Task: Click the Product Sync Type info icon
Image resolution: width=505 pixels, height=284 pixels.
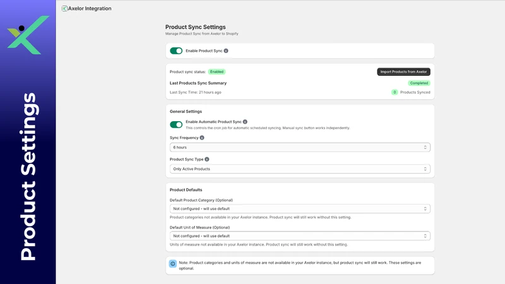Action: (207, 159)
